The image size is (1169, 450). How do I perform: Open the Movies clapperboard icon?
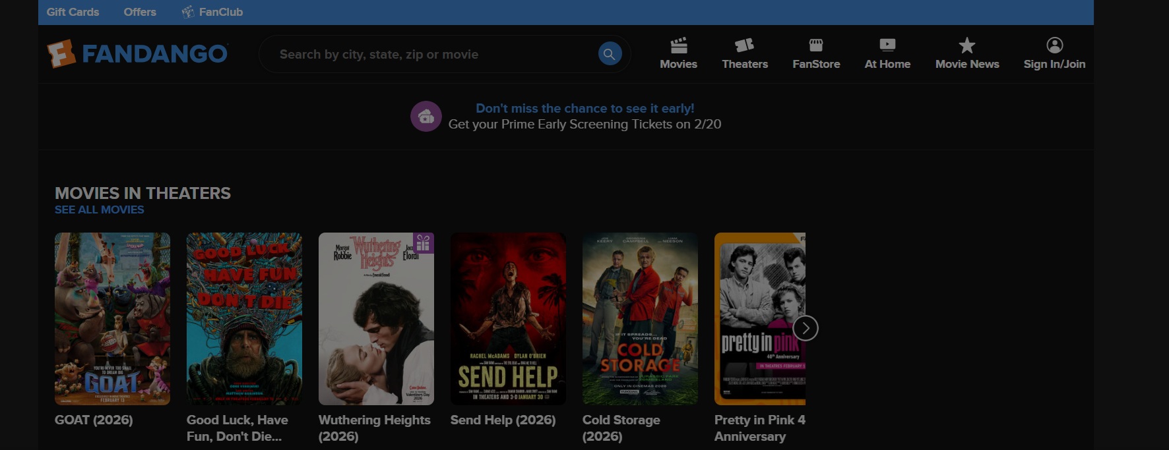678,45
